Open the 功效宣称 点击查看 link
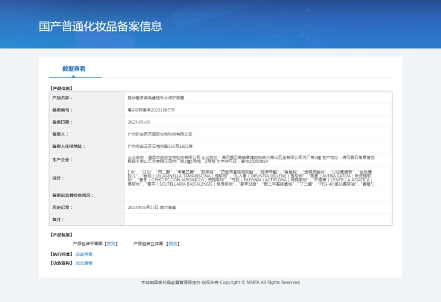 point(84,263)
